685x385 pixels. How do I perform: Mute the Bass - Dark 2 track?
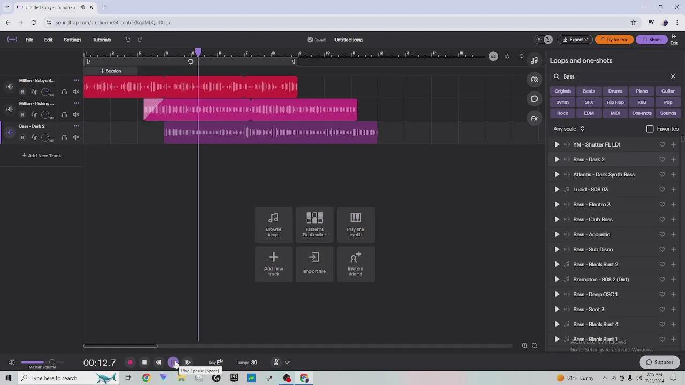click(75, 137)
